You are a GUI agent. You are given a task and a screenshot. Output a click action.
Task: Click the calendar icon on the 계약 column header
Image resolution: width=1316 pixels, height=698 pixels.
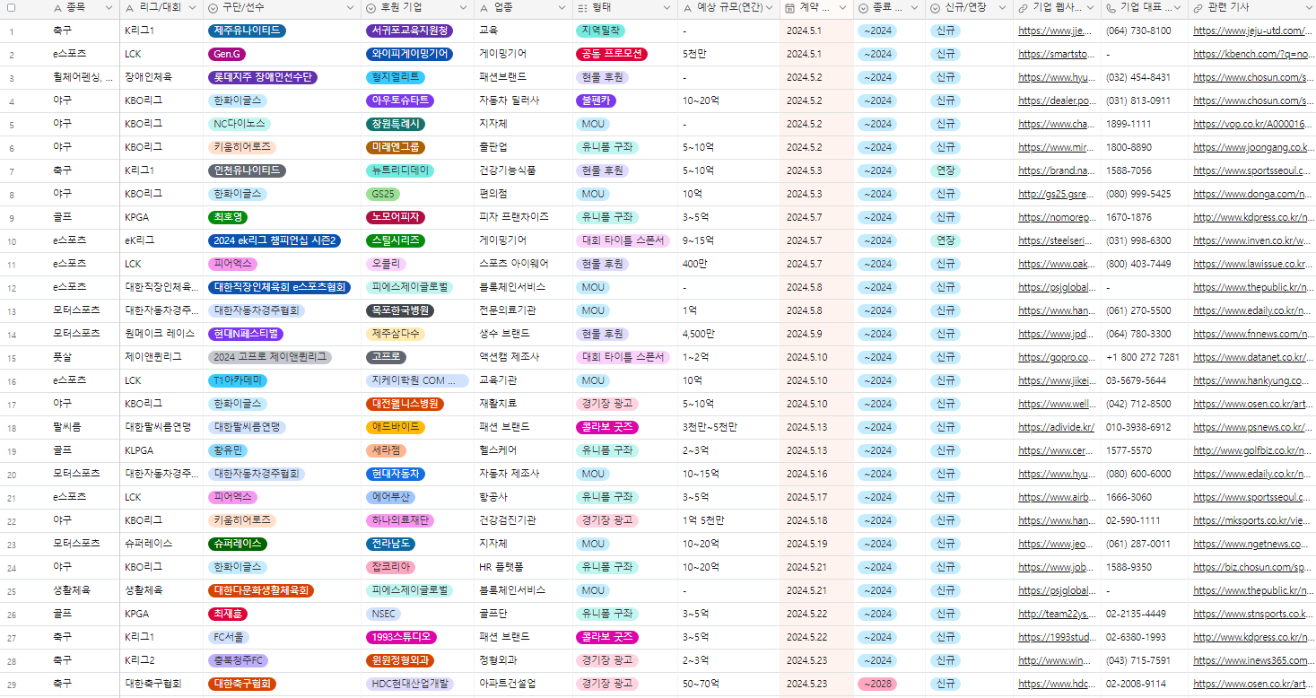point(789,9)
